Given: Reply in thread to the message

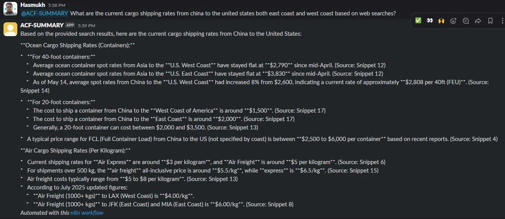Looking at the screenshot, I should [x=466, y=21].
